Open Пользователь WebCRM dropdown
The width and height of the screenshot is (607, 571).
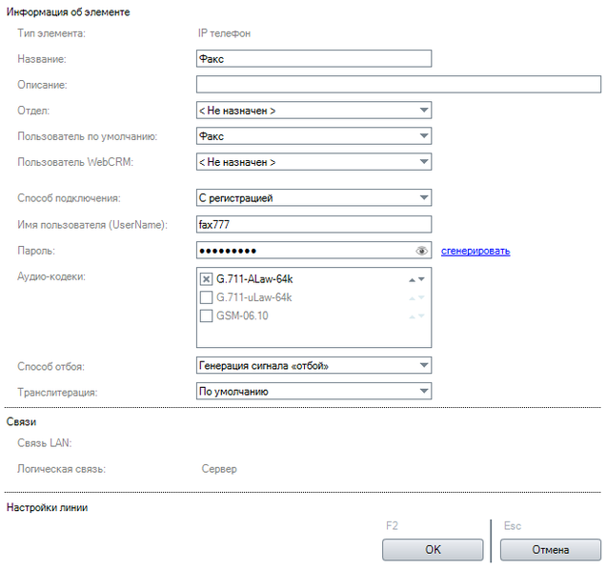(x=314, y=162)
